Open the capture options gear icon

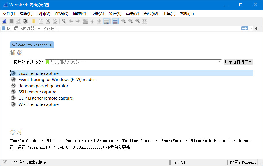[25, 21]
